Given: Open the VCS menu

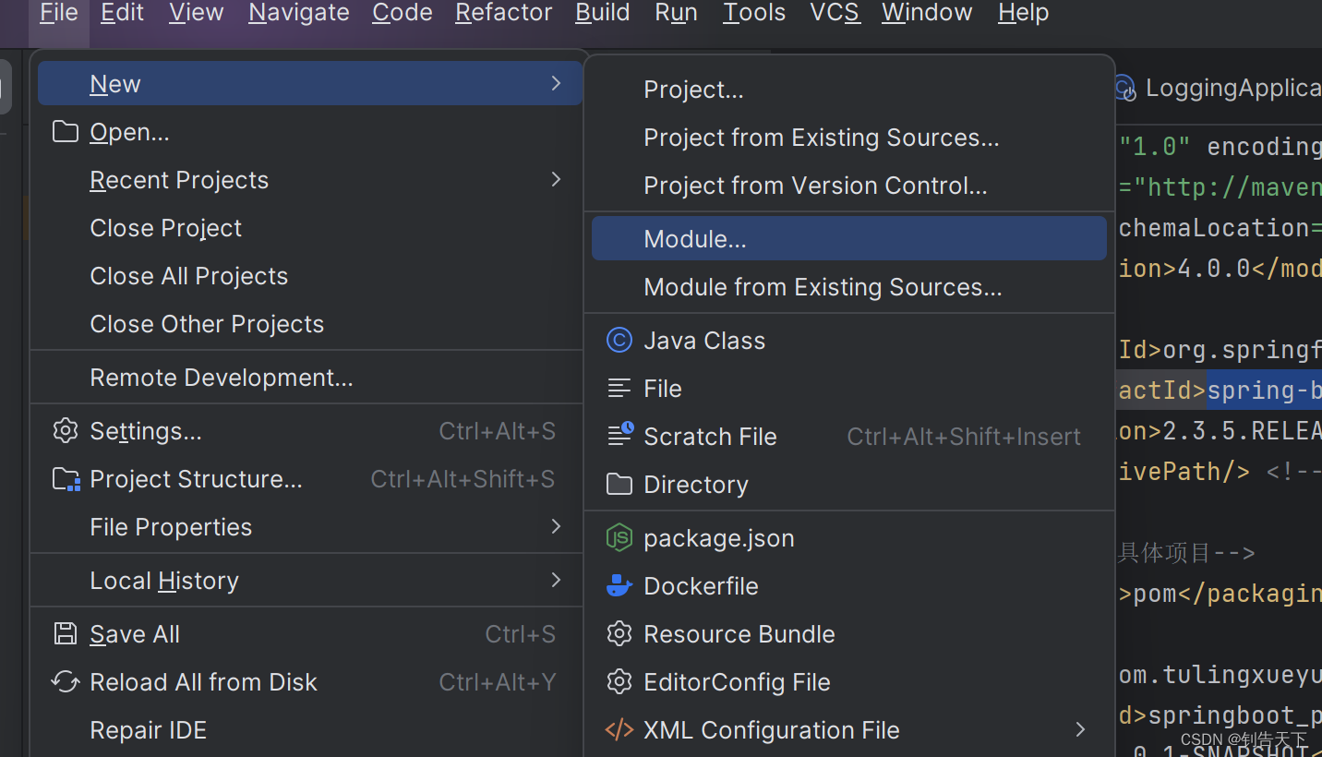Looking at the screenshot, I should click(835, 13).
